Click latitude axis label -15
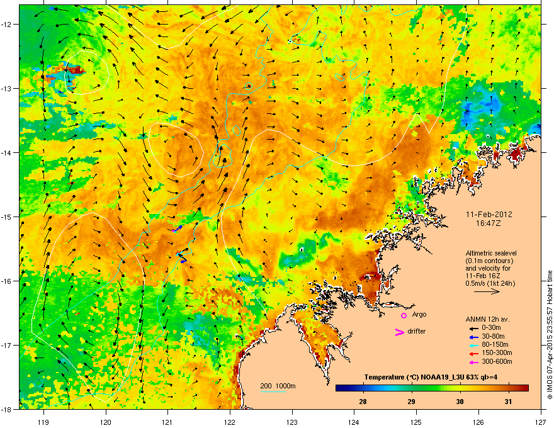 [x=6, y=217]
